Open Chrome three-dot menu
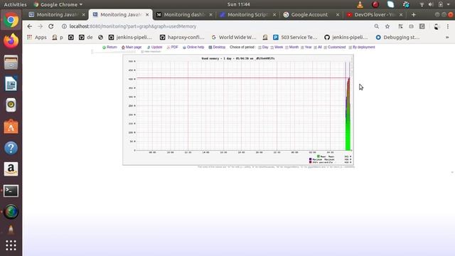Viewport: 455px width, 256px height. tap(448, 26)
